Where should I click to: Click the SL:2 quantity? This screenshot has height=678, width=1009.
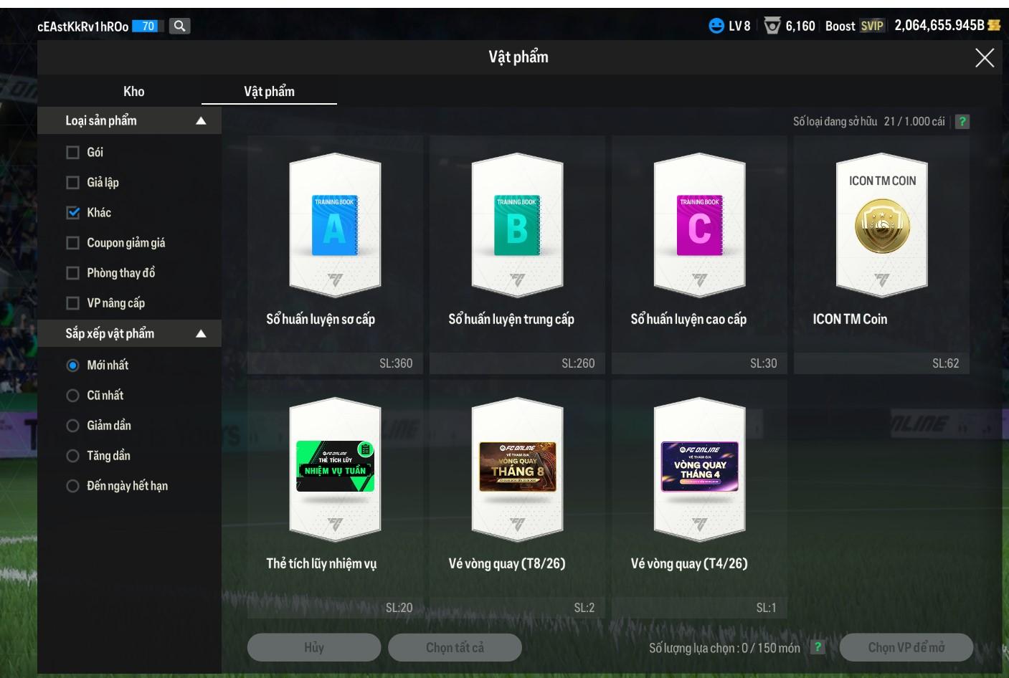(x=584, y=608)
